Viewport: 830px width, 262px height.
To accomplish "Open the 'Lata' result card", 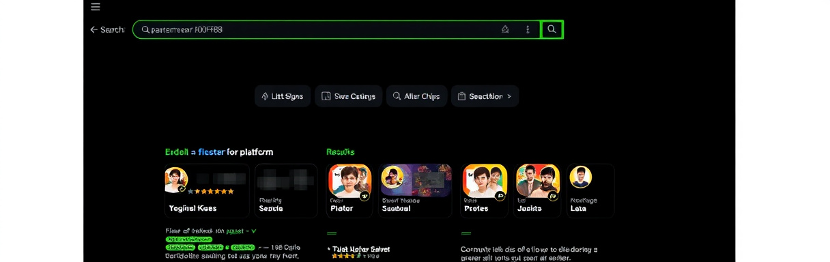I will [590, 190].
